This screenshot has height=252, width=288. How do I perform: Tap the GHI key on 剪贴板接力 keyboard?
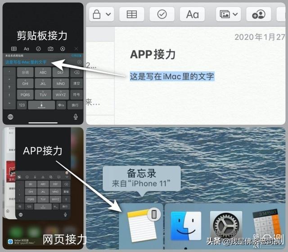(25, 83)
